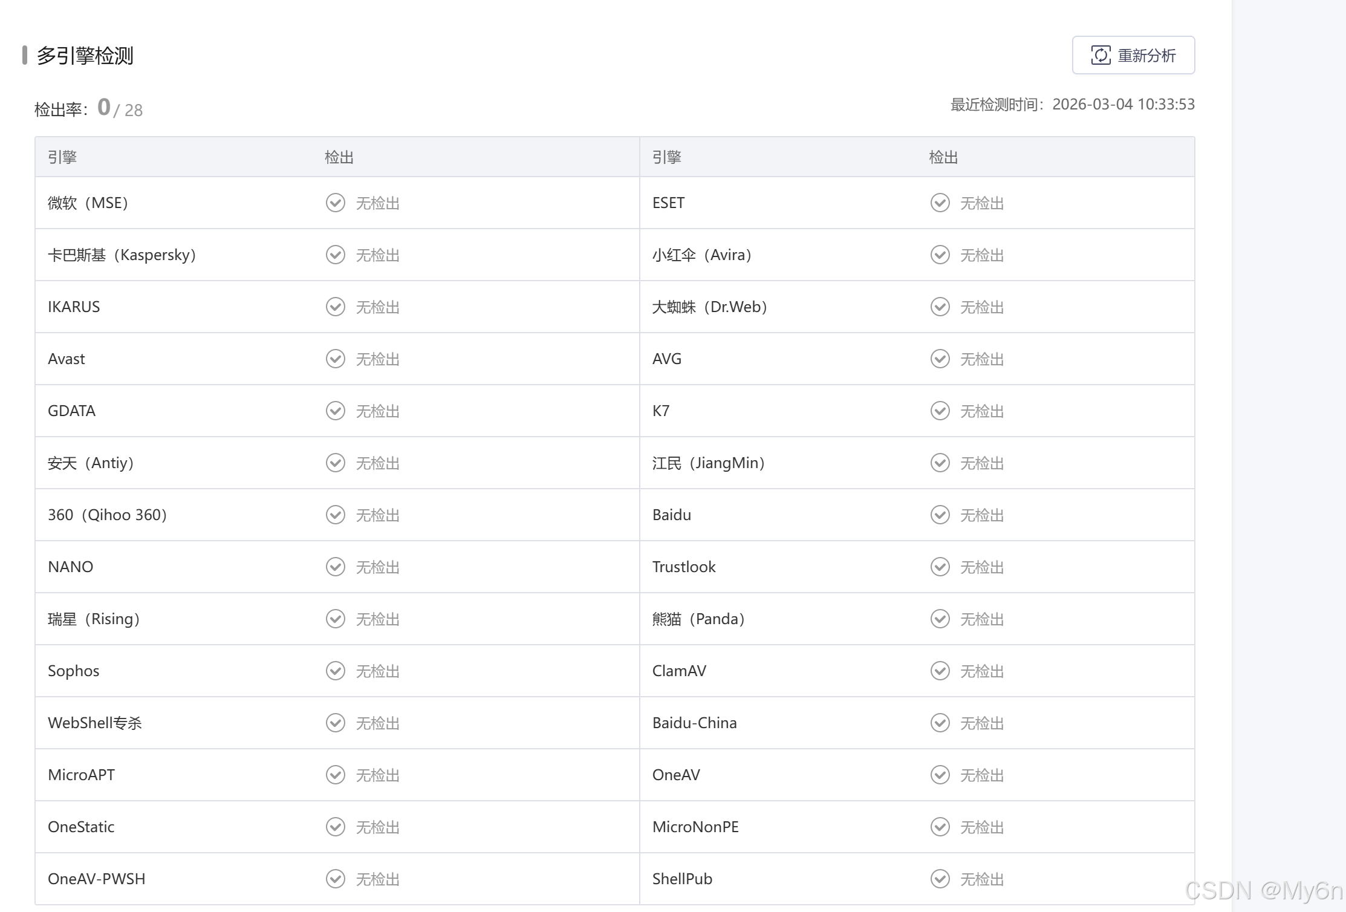Click the 最近检测时间 timestamp text
This screenshot has height=912, width=1346.
point(1072,105)
